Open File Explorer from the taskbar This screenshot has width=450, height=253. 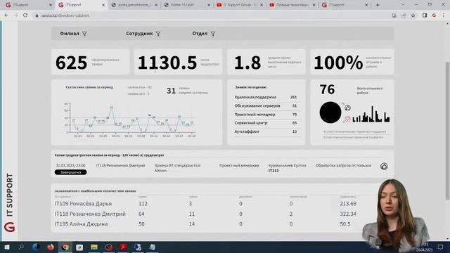[94, 247]
